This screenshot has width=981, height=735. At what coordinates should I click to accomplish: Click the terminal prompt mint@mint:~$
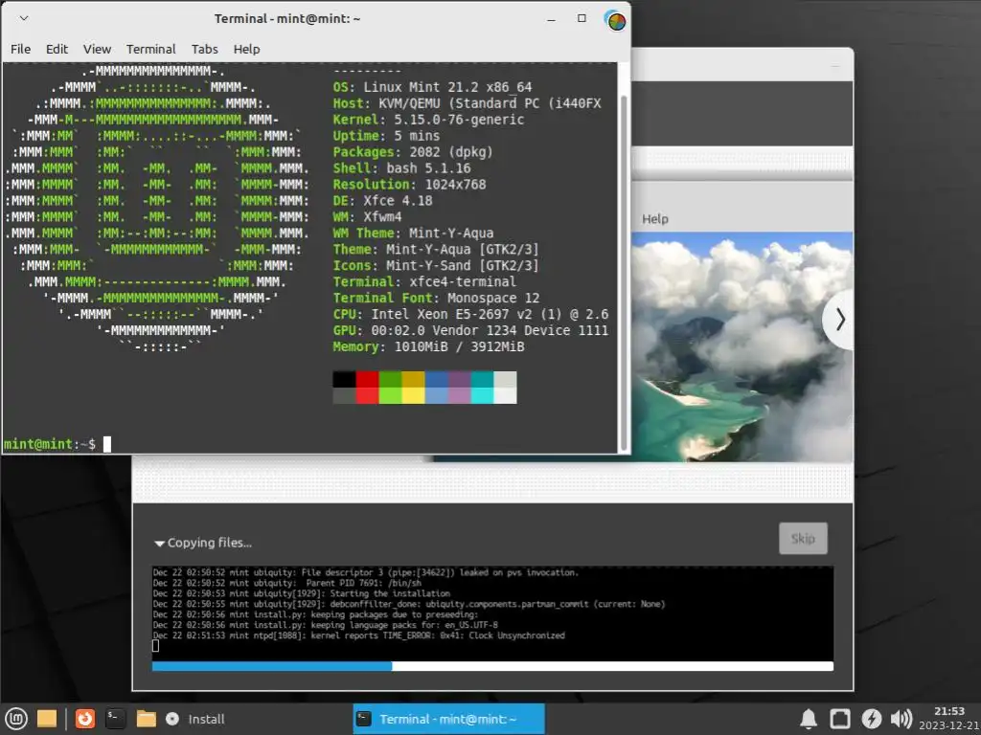click(50, 444)
